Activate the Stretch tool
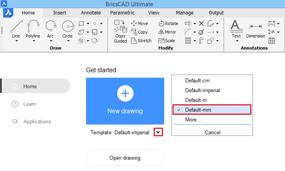 [141, 41]
